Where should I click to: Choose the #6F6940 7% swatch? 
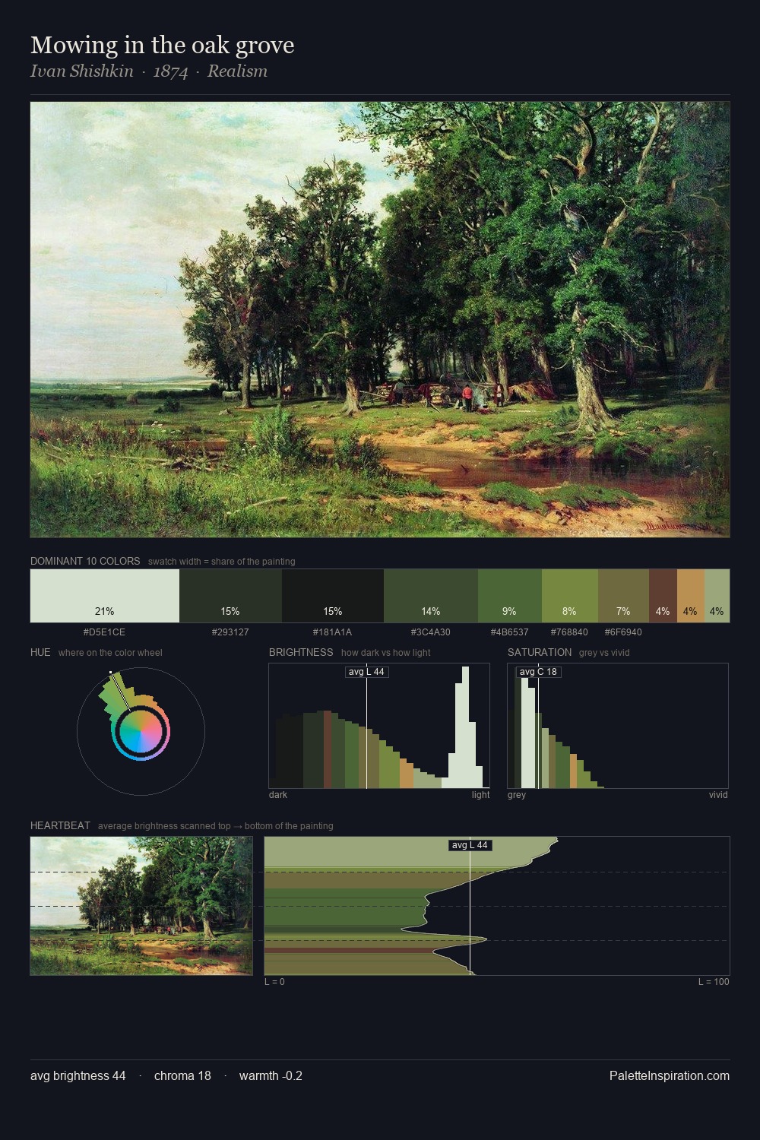623,596
